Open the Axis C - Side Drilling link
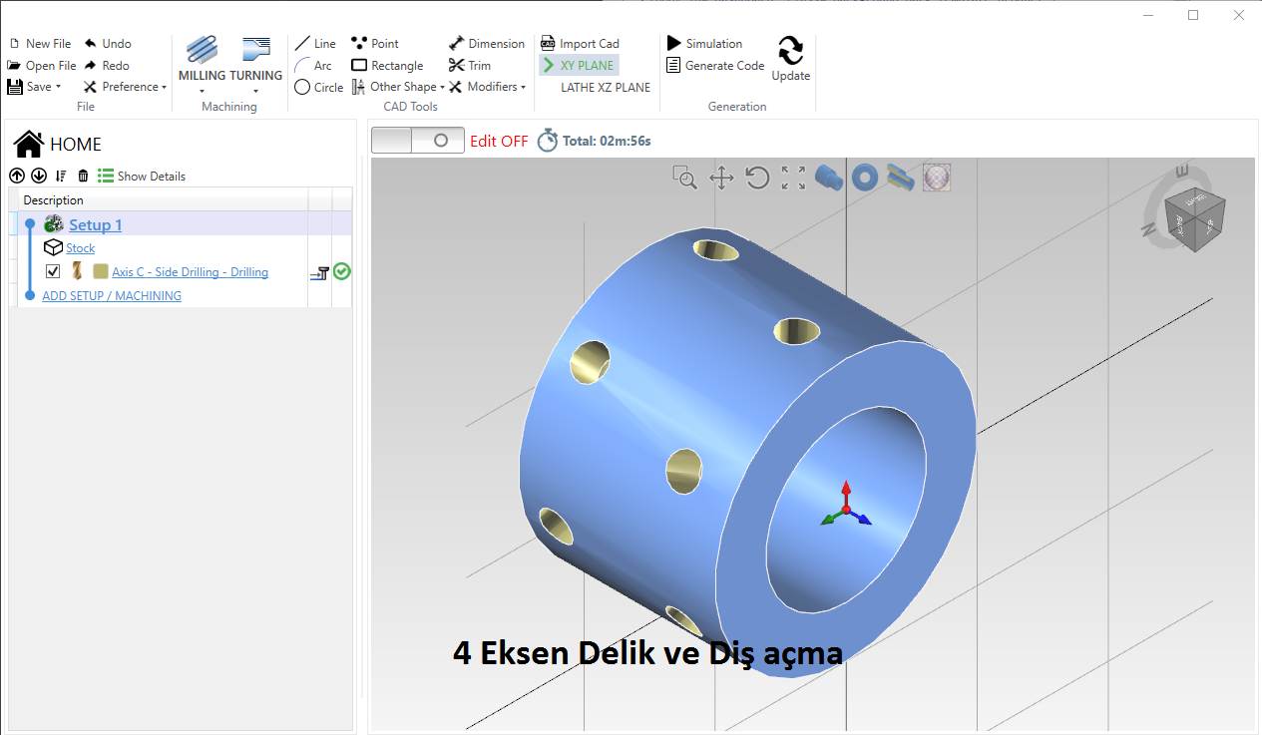Image resolution: width=1262 pixels, height=735 pixels. [x=190, y=272]
